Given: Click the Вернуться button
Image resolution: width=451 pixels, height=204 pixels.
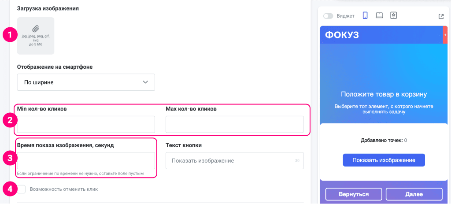Looking at the screenshot, I should [x=354, y=194].
